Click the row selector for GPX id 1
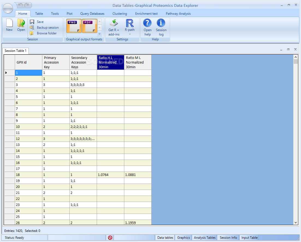The width and height of the screenshot is (301, 242). point(9,73)
